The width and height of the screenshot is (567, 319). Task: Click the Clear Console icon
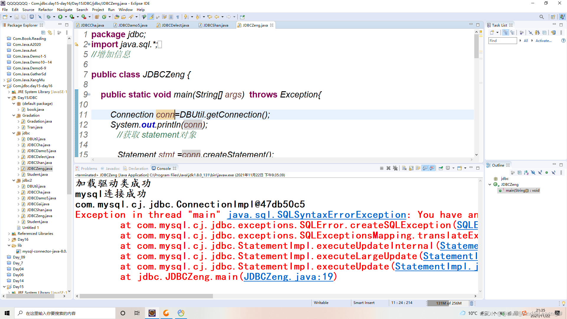[404, 168]
